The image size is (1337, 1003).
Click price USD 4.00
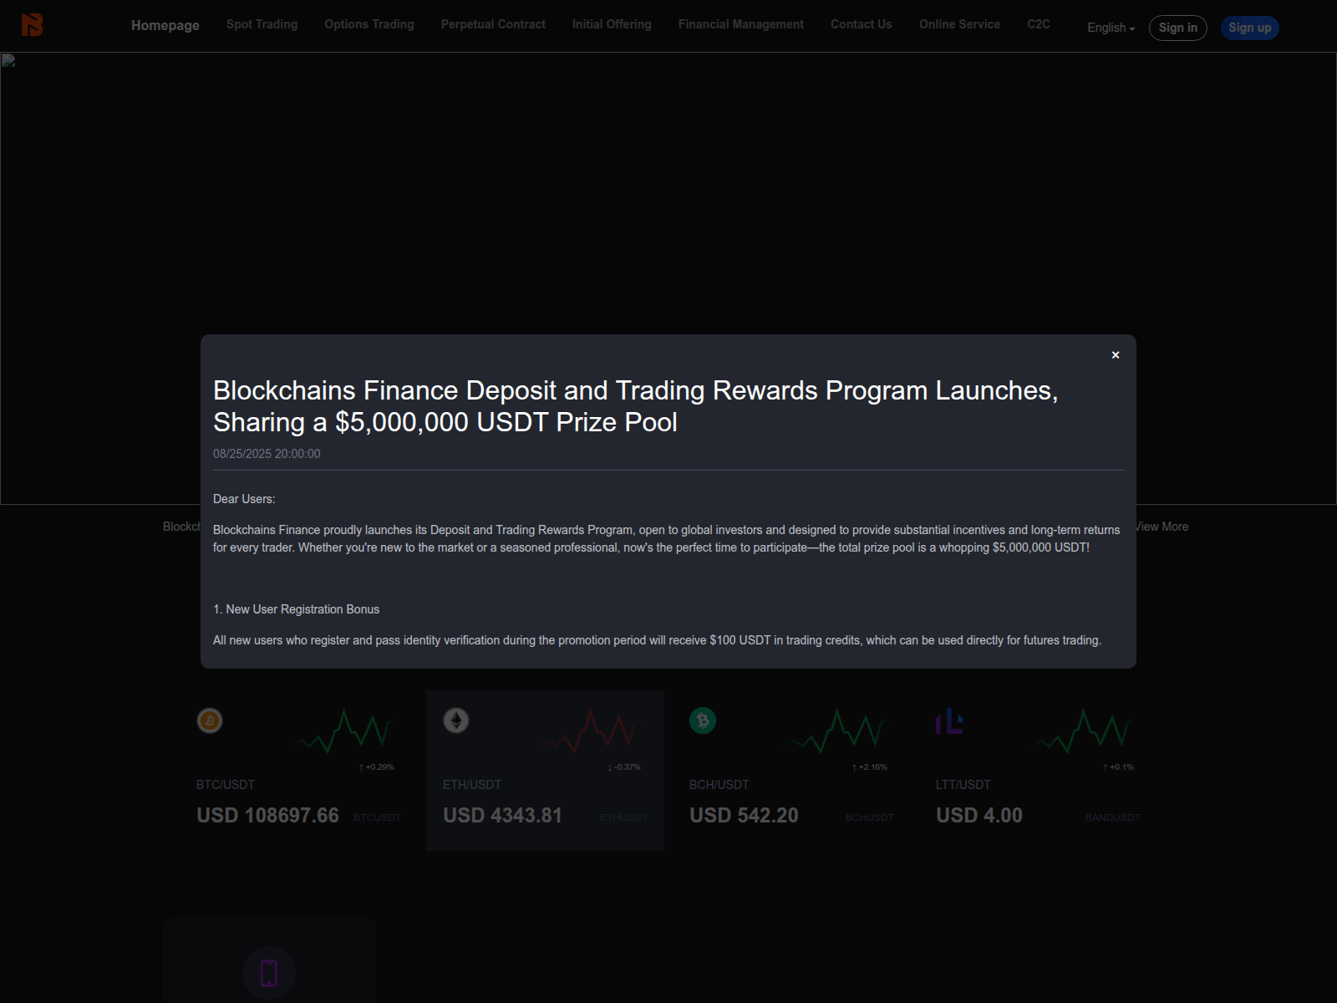[x=979, y=816]
